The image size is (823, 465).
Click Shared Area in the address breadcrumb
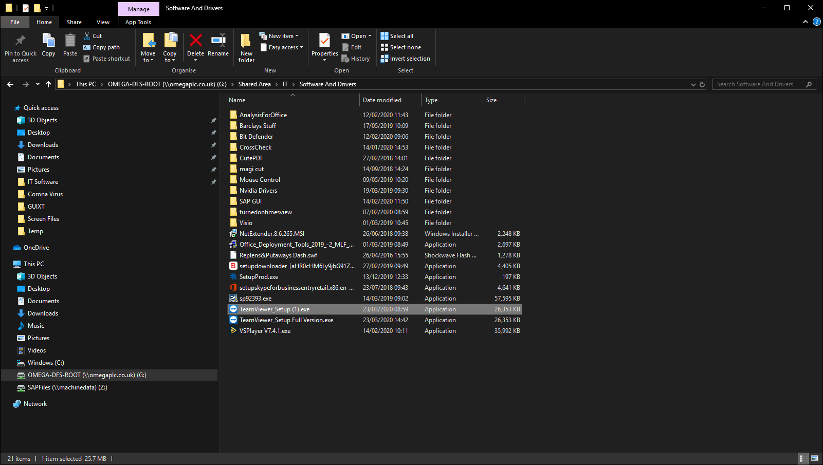(x=254, y=84)
